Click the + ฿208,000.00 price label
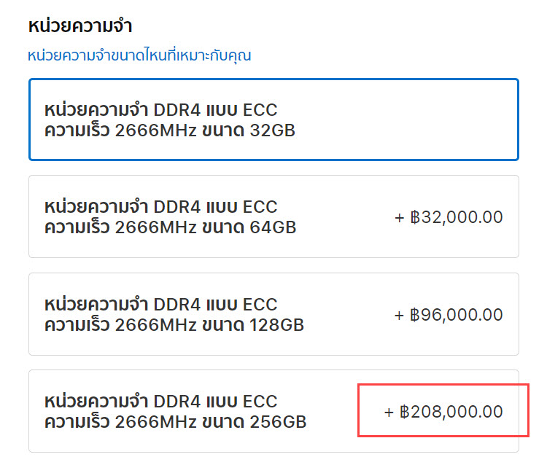The height and width of the screenshot is (473, 547). click(x=443, y=412)
